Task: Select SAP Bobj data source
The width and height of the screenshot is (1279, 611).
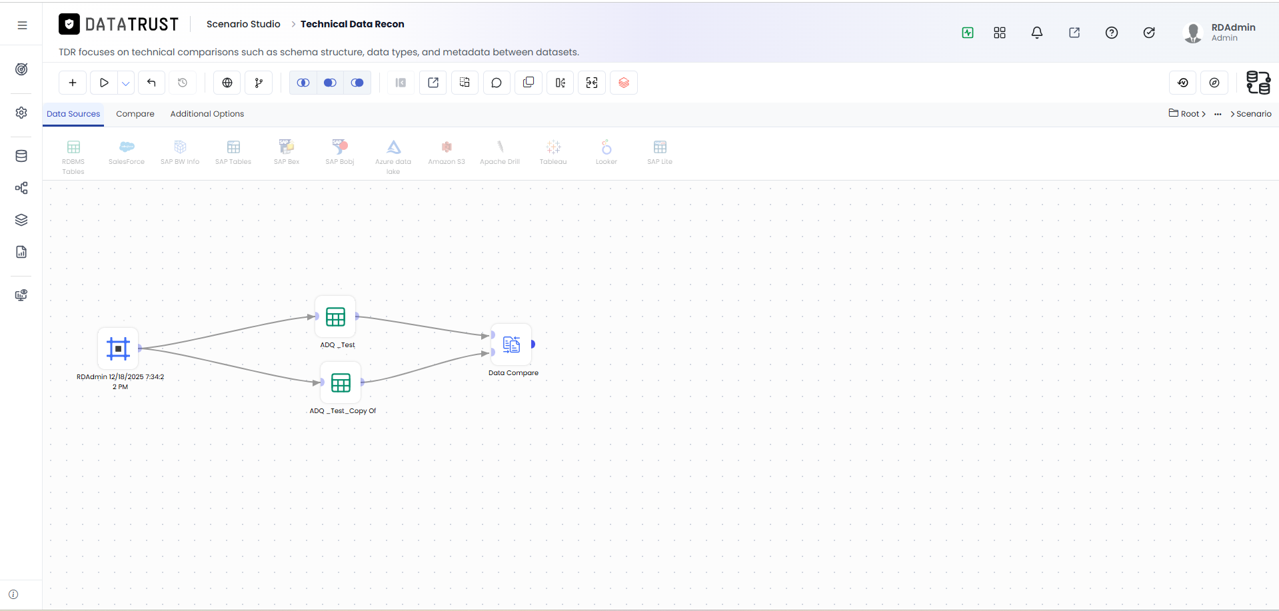Action: pyautogui.click(x=340, y=153)
